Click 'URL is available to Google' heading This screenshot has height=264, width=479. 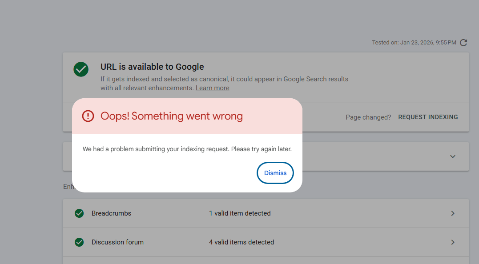[152, 67]
